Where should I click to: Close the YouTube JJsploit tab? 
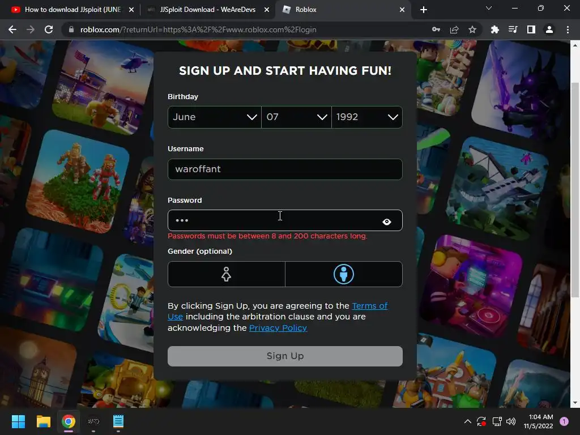(x=131, y=10)
